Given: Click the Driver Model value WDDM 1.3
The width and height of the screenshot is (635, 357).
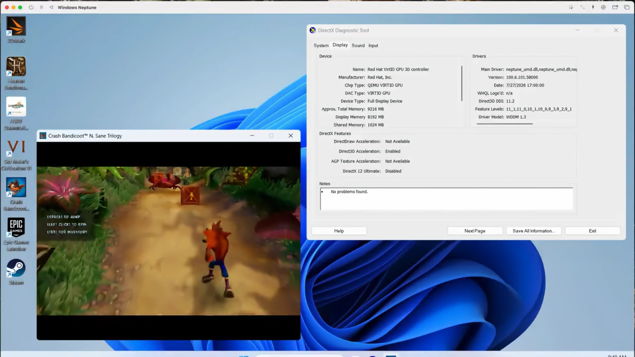Looking at the screenshot, I should click(516, 117).
